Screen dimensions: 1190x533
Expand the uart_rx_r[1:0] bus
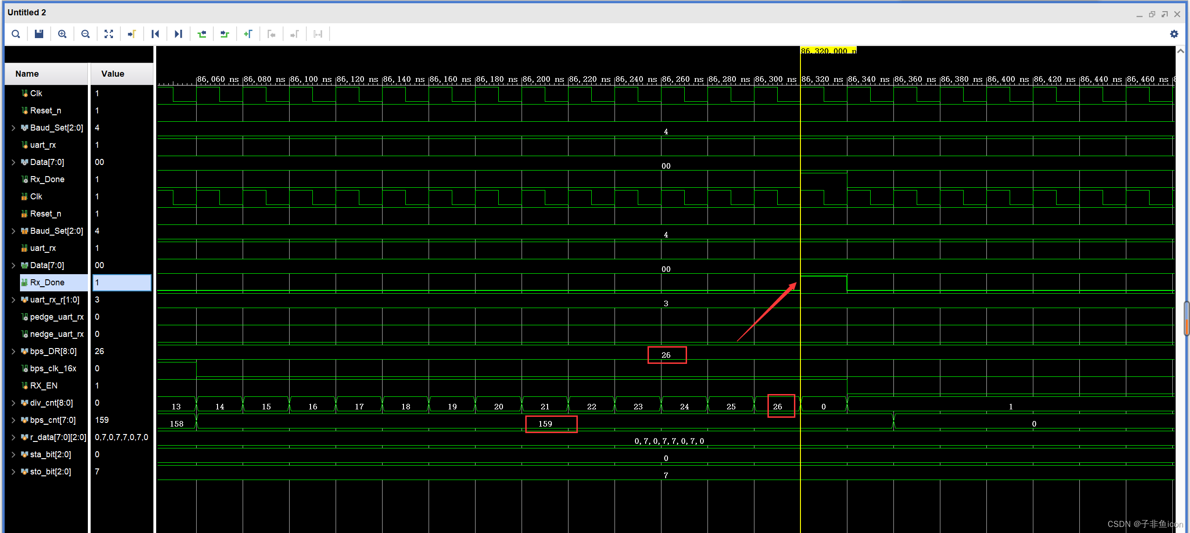[x=13, y=300]
